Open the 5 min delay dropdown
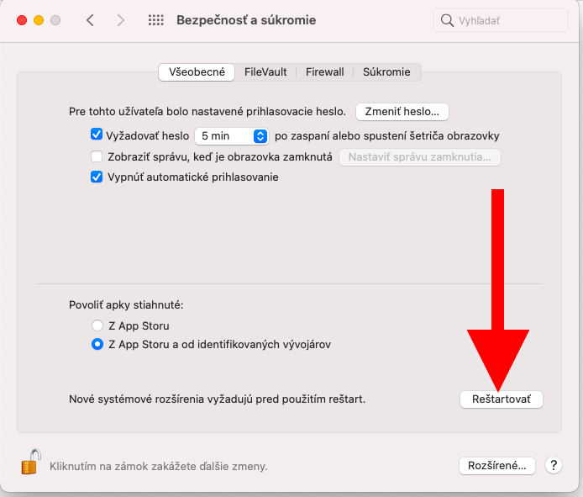583x497 pixels. [x=231, y=135]
